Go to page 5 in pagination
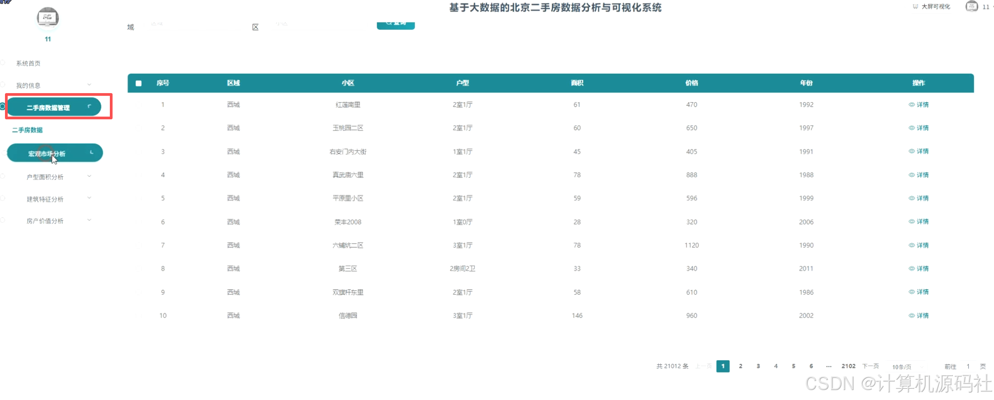The width and height of the screenshot is (994, 400). [793, 366]
